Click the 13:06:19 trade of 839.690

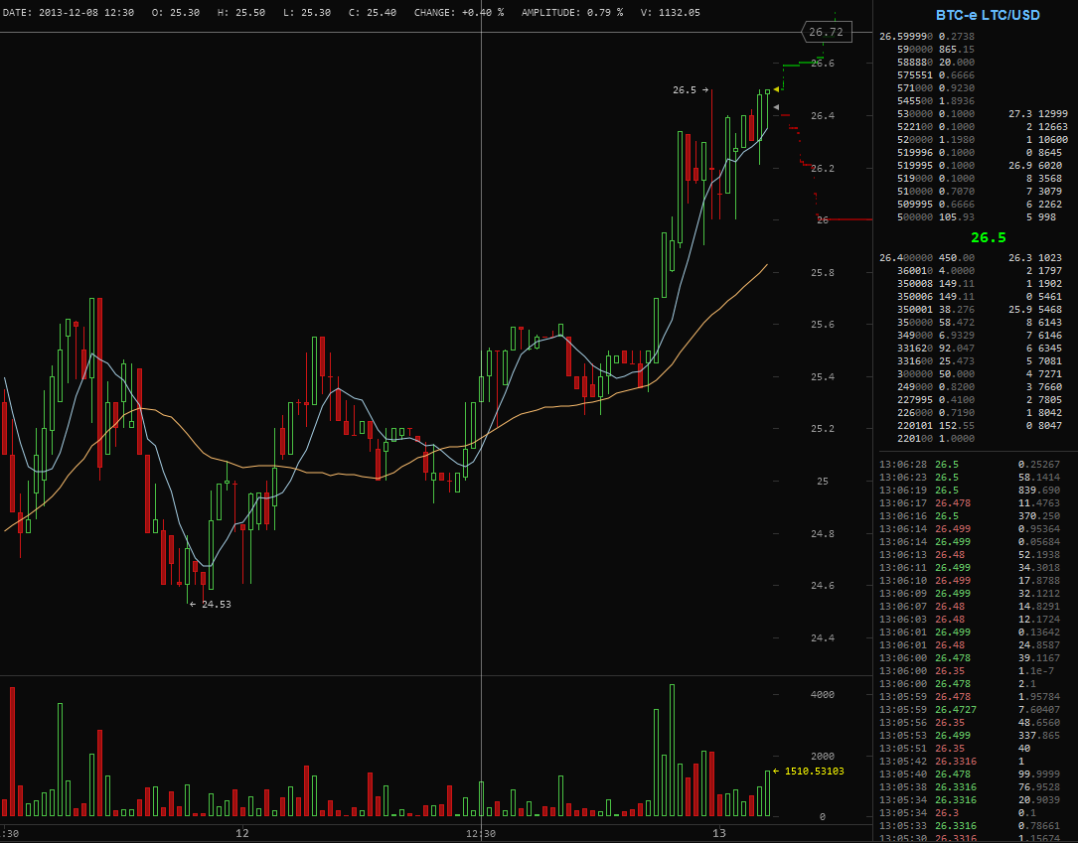(975, 491)
